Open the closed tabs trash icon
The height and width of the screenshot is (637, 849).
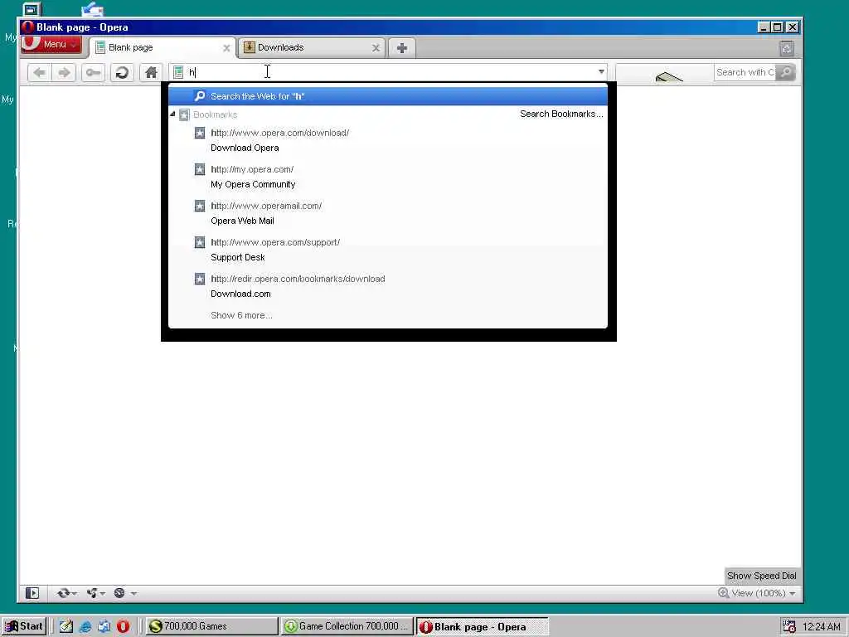point(787,49)
